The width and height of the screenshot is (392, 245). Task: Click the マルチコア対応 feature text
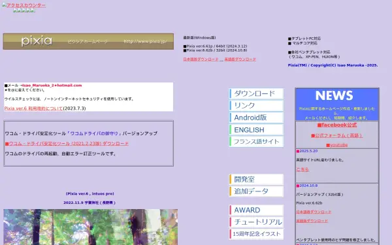302,43
